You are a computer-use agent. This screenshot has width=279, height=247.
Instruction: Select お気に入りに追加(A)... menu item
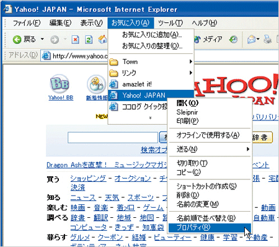[151, 35]
